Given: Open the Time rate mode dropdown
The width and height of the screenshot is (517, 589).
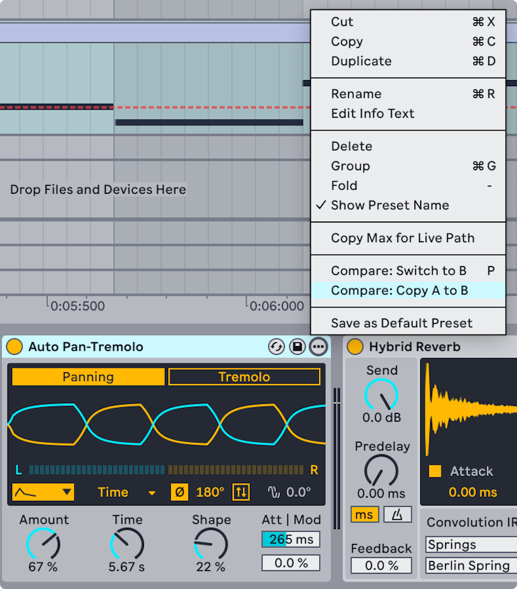Looking at the screenshot, I should pos(127,492).
